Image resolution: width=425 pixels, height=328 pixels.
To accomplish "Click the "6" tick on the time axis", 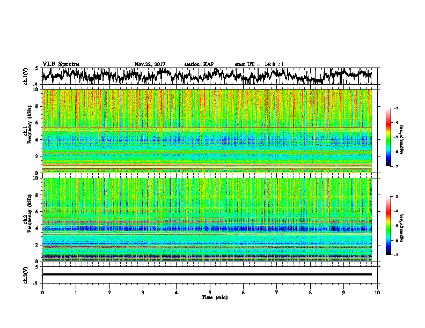I will point(244,293).
